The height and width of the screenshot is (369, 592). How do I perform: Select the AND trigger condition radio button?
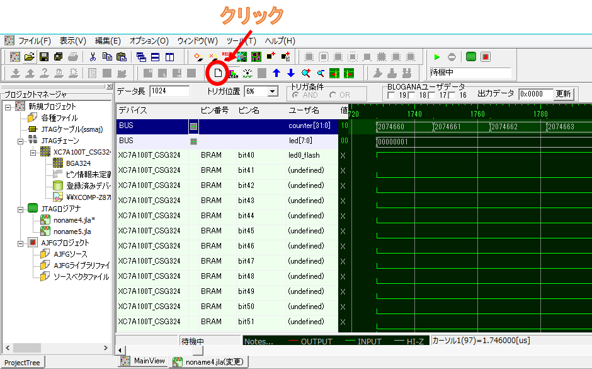pyautogui.click(x=295, y=95)
